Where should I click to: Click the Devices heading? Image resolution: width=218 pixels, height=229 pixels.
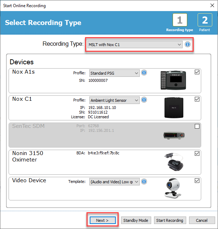pos(22,62)
